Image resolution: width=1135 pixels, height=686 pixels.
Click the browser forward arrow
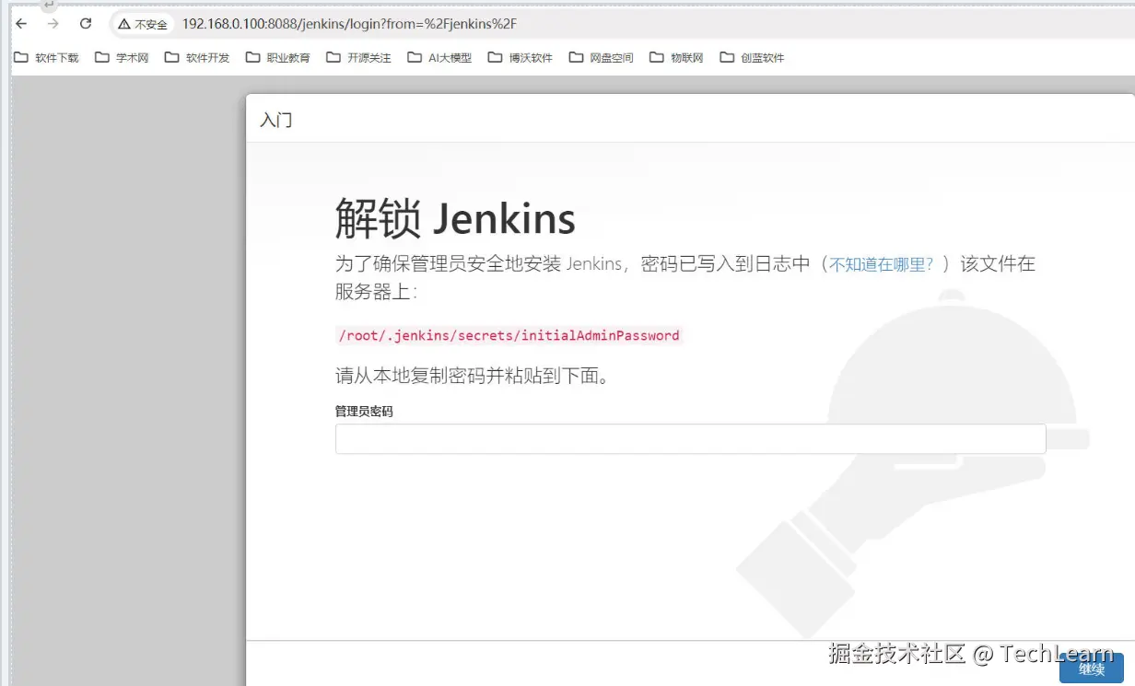tap(53, 24)
